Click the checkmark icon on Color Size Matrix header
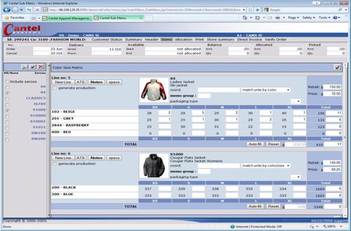 [x=338, y=67]
